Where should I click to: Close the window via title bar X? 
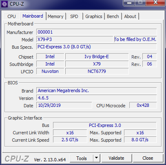(155, 2)
